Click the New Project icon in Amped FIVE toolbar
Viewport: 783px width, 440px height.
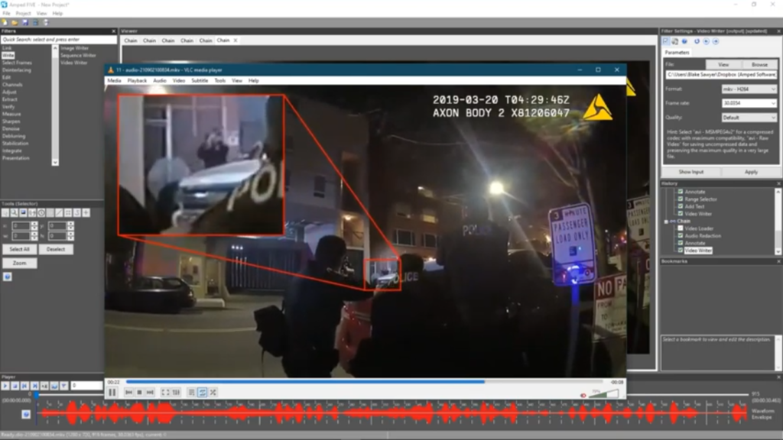pos(5,22)
